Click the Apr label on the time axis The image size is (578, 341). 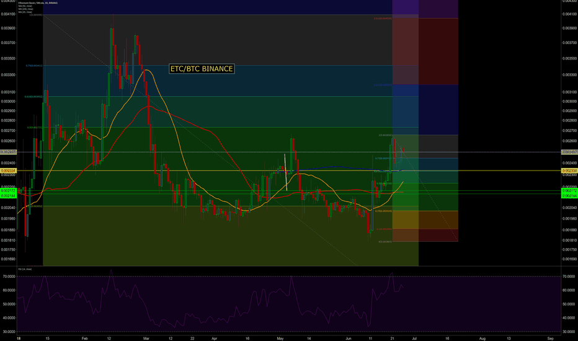(215, 338)
